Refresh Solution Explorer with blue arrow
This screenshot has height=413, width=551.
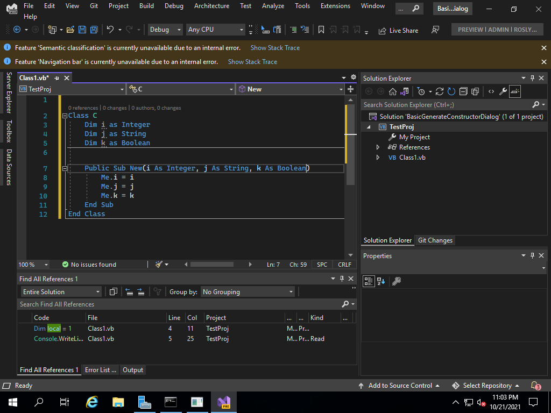click(451, 91)
